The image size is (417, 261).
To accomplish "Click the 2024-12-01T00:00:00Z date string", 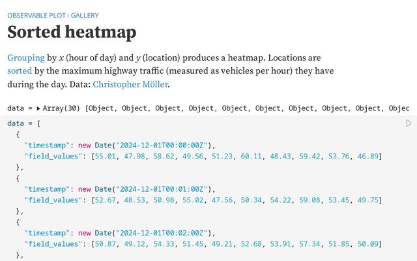I will [163, 145].
